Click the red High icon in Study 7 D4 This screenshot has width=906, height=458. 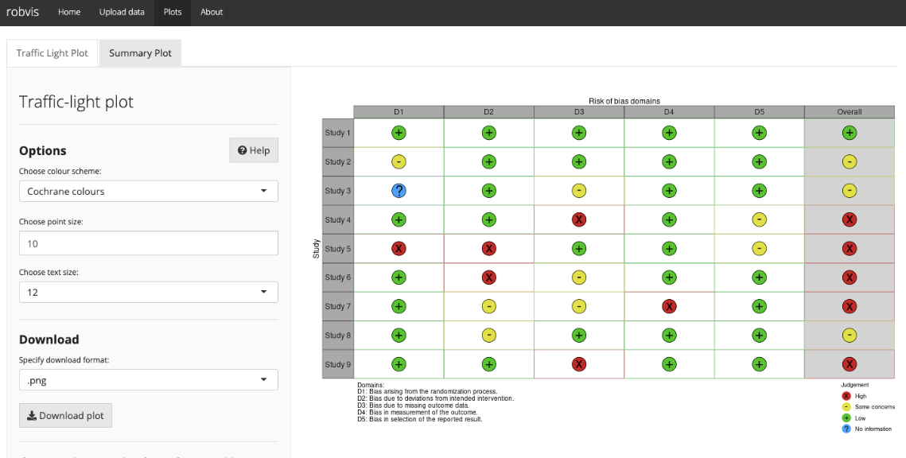pyautogui.click(x=669, y=306)
